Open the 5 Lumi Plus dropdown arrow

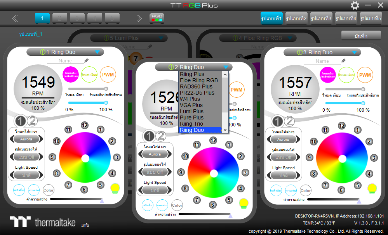click(x=160, y=38)
